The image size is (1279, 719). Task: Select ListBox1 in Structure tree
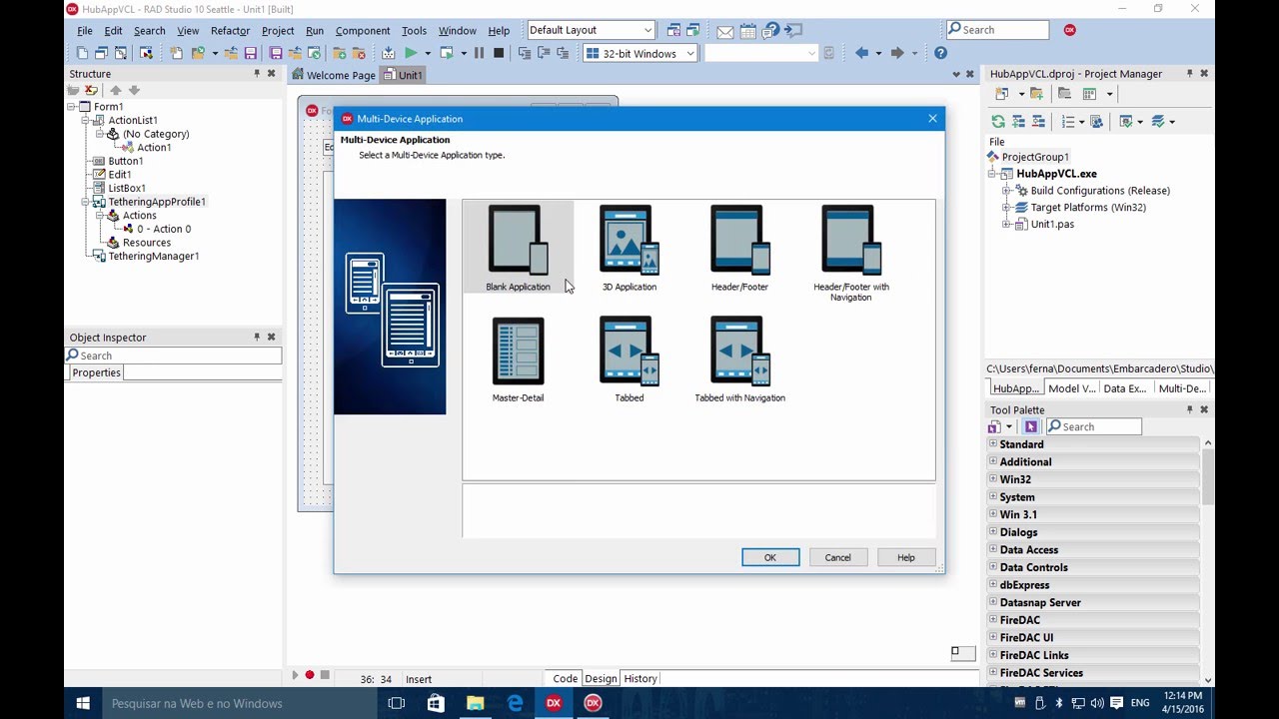pyautogui.click(x=127, y=188)
